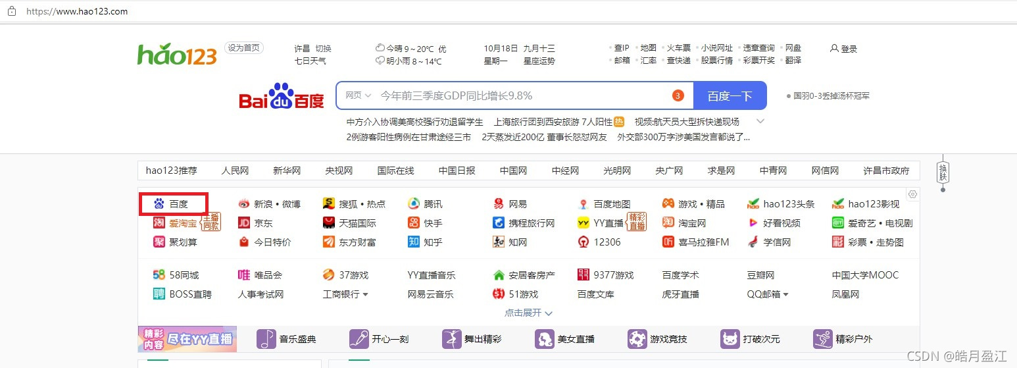The width and height of the screenshot is (1017, 368).
Task: Click the Kuaishou icon
Action: (413, 223)
